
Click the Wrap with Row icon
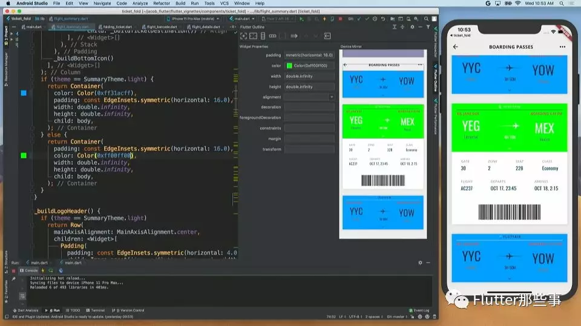(x=273, y=36)
